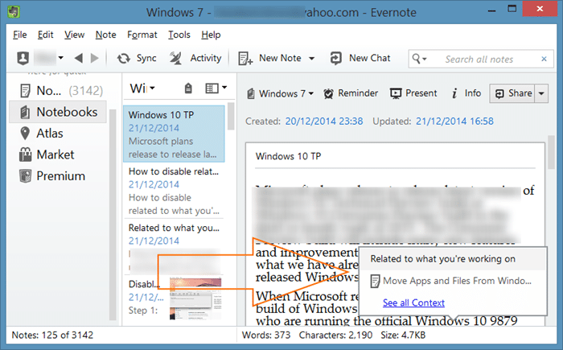Viewport: 563px width, 350px height.
Task: Set a Reminder on the note
Action: (350, 93)
